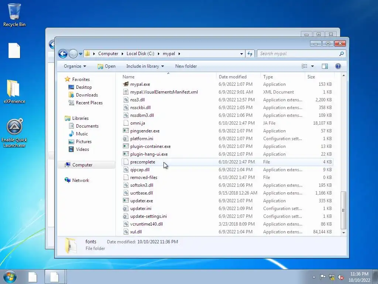Open the Recycle Bin desktop icon
The image size is (378, 284).
[14, 15]
